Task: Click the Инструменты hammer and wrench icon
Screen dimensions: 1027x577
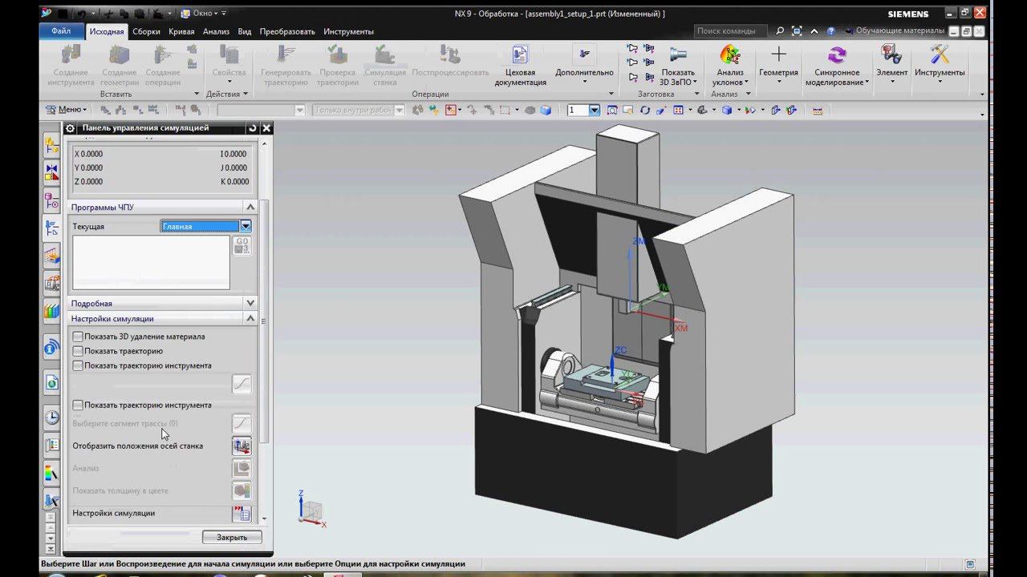Action: click(939, 55)
